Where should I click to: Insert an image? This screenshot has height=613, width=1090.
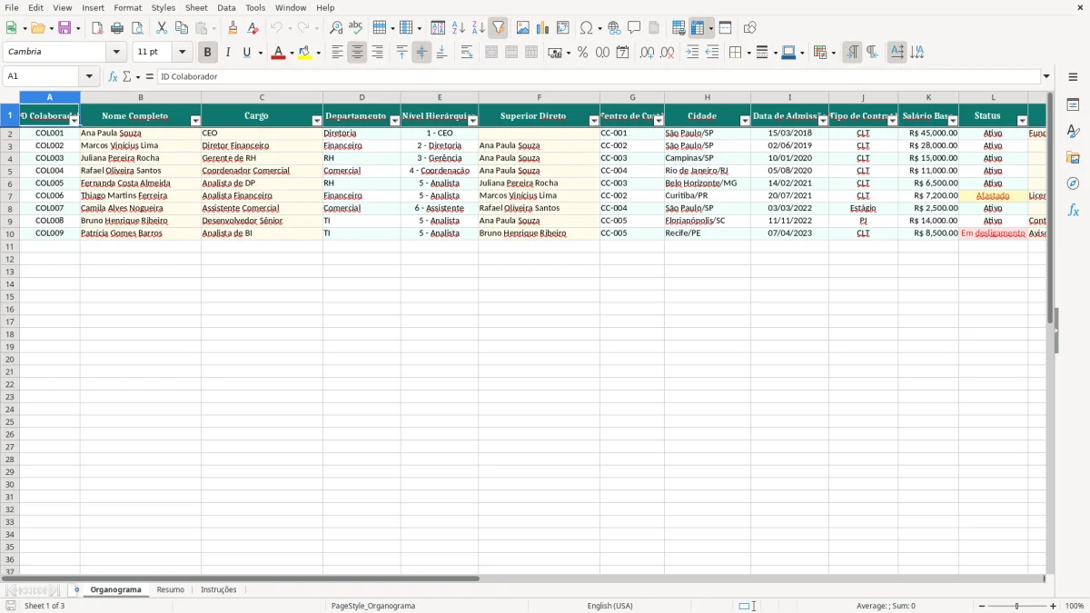(523, 28)
